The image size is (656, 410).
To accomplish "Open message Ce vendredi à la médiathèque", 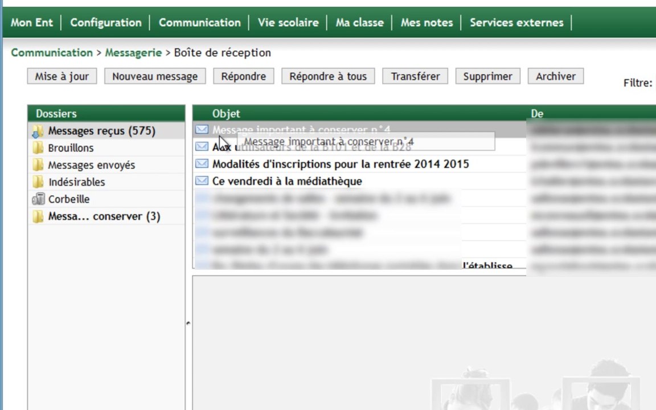I will coord(287,181).
